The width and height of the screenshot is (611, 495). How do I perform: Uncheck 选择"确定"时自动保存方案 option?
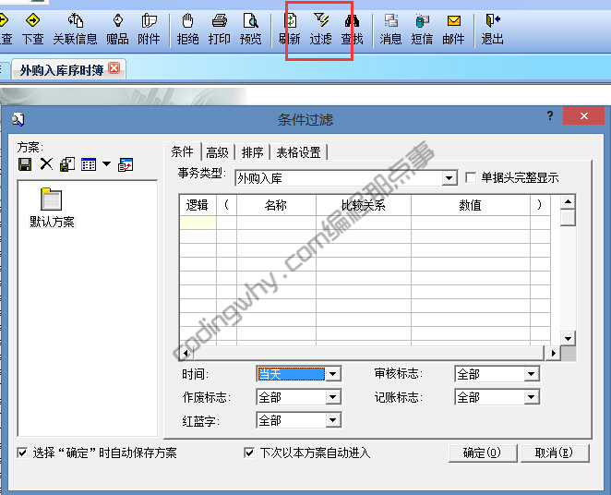tap(23, 453)
